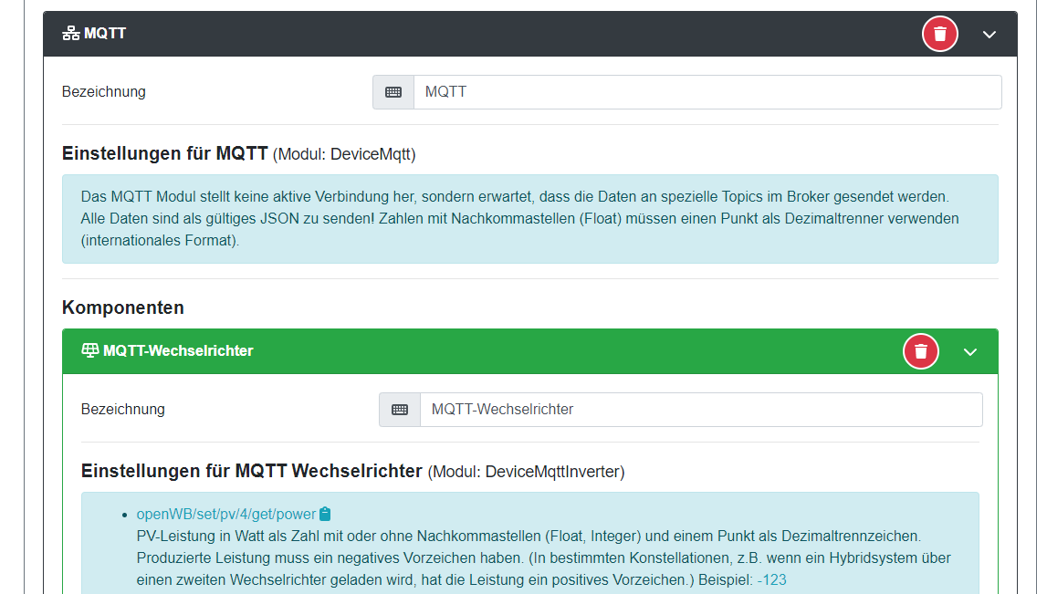Screen dimensions: 1047x594
Task: Copy the pv/4/get/power topic via clipboard icon
Action: [325, 514]
